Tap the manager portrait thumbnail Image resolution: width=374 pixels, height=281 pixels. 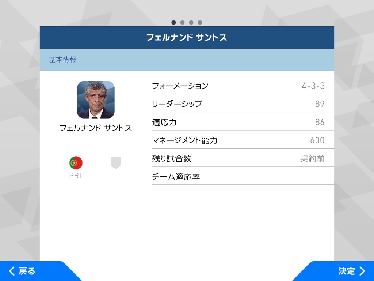coord(96,100)
